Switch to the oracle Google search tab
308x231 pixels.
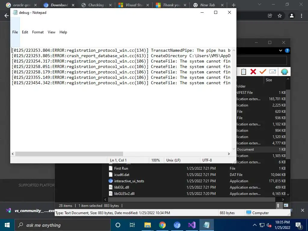[x=21, y=5]
